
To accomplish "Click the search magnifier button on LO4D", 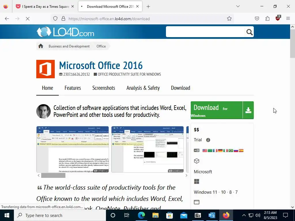I will 249,32.
